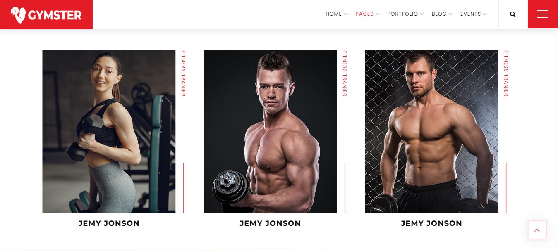Viewport: 558px width, 251px height.
Task: Click the Gymster logo
Action: tap(46, 15)
